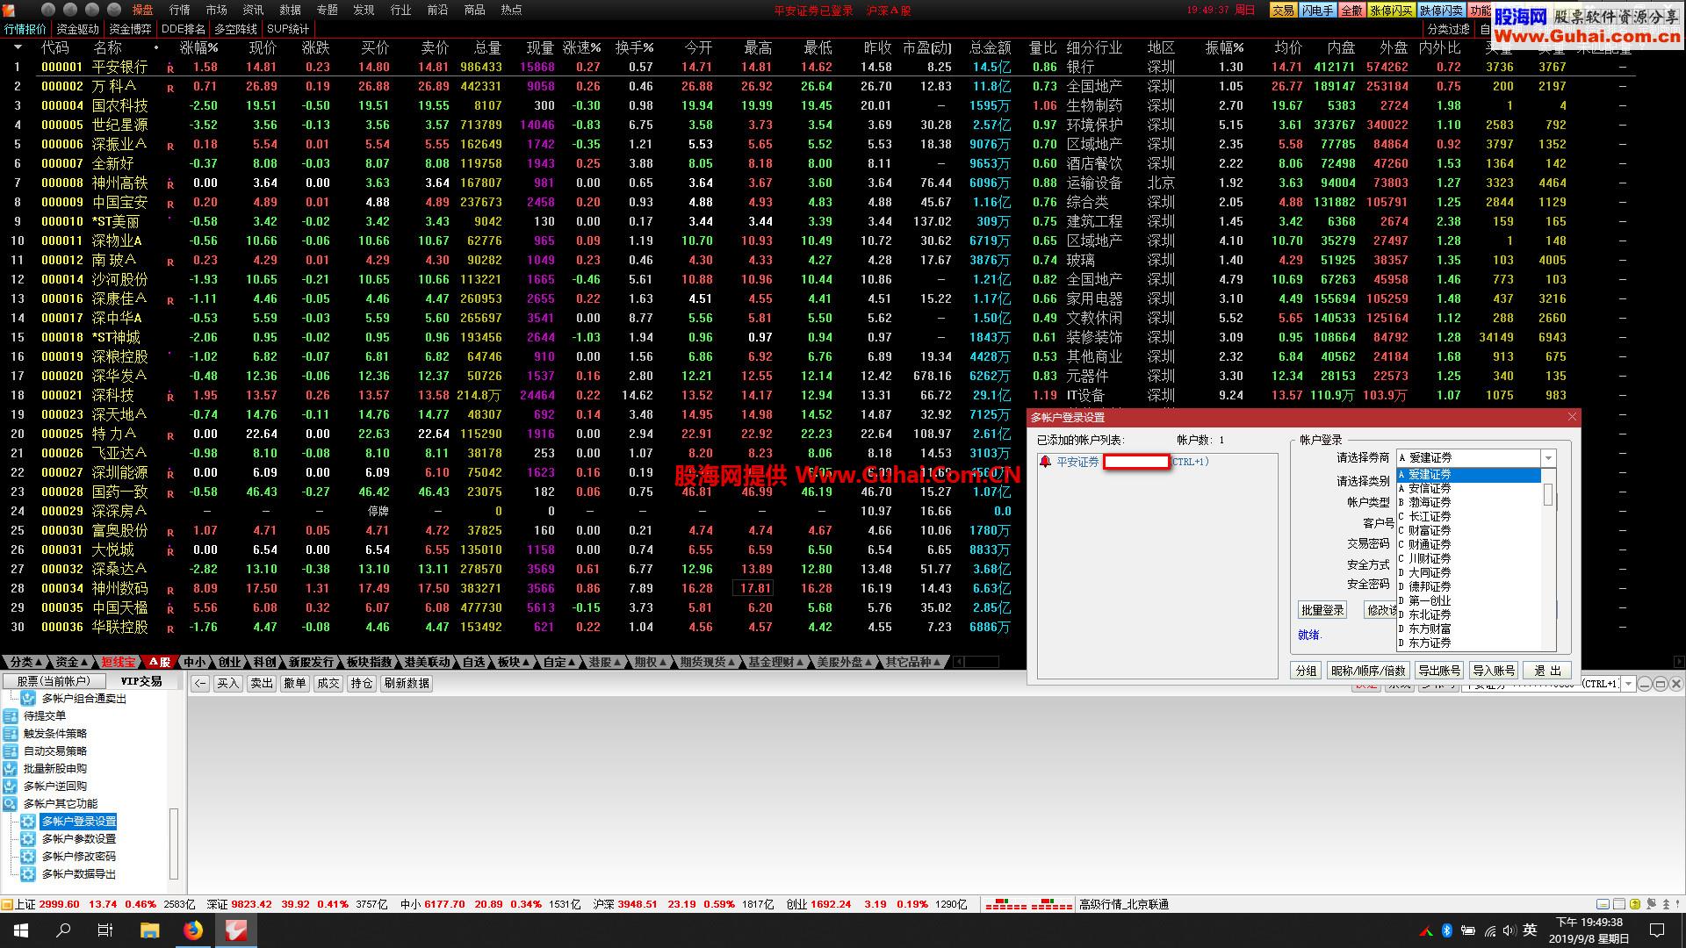
Task: Click the 导入账号 button
Action: point(1494,671)
